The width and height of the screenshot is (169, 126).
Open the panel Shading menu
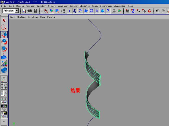(x=21, y=17)
